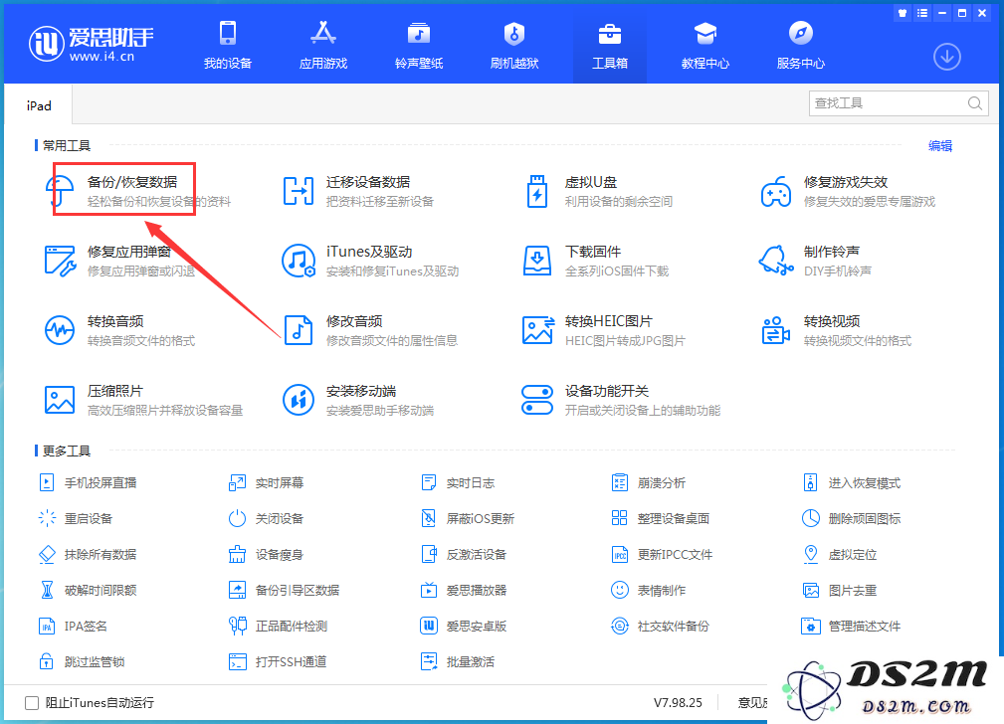Open 崩溃分析 tool
Viewport: 1004px width, 724px height.
pyautogui.click(x=649, y=482)
